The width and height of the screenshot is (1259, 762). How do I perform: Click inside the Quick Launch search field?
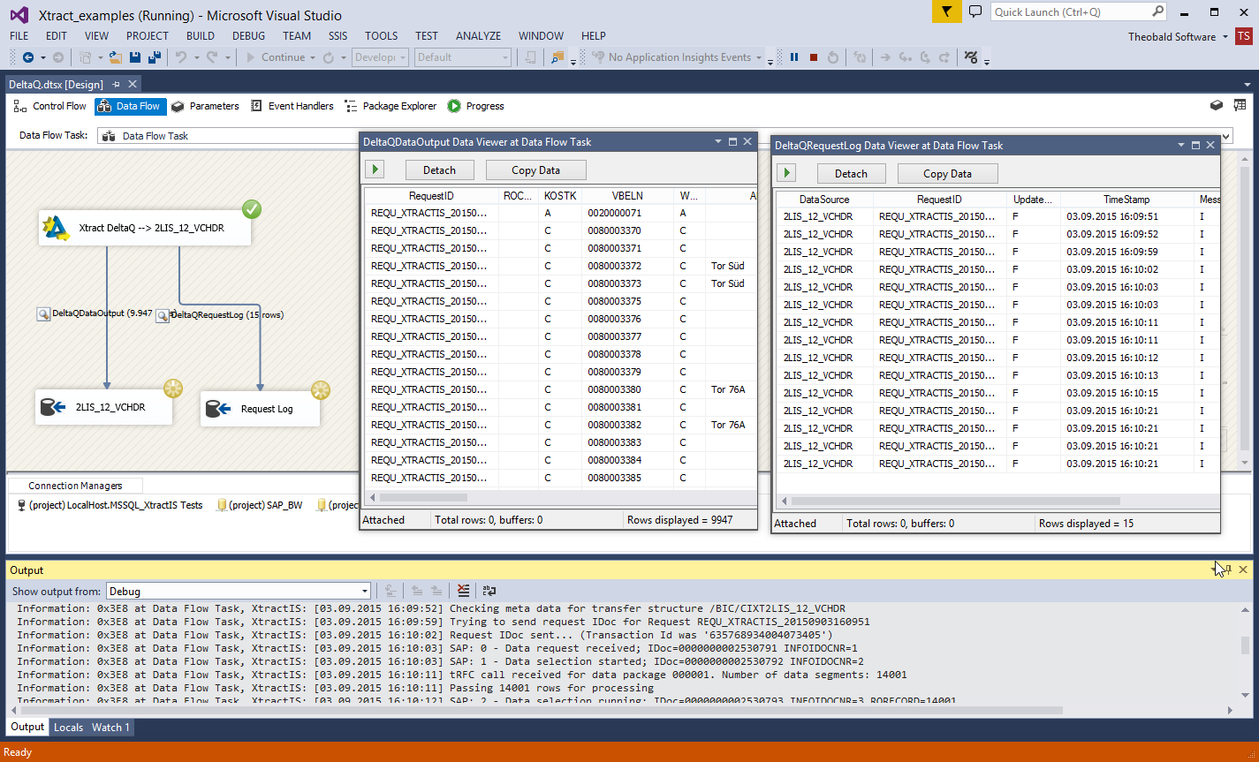click(1070, 11)
